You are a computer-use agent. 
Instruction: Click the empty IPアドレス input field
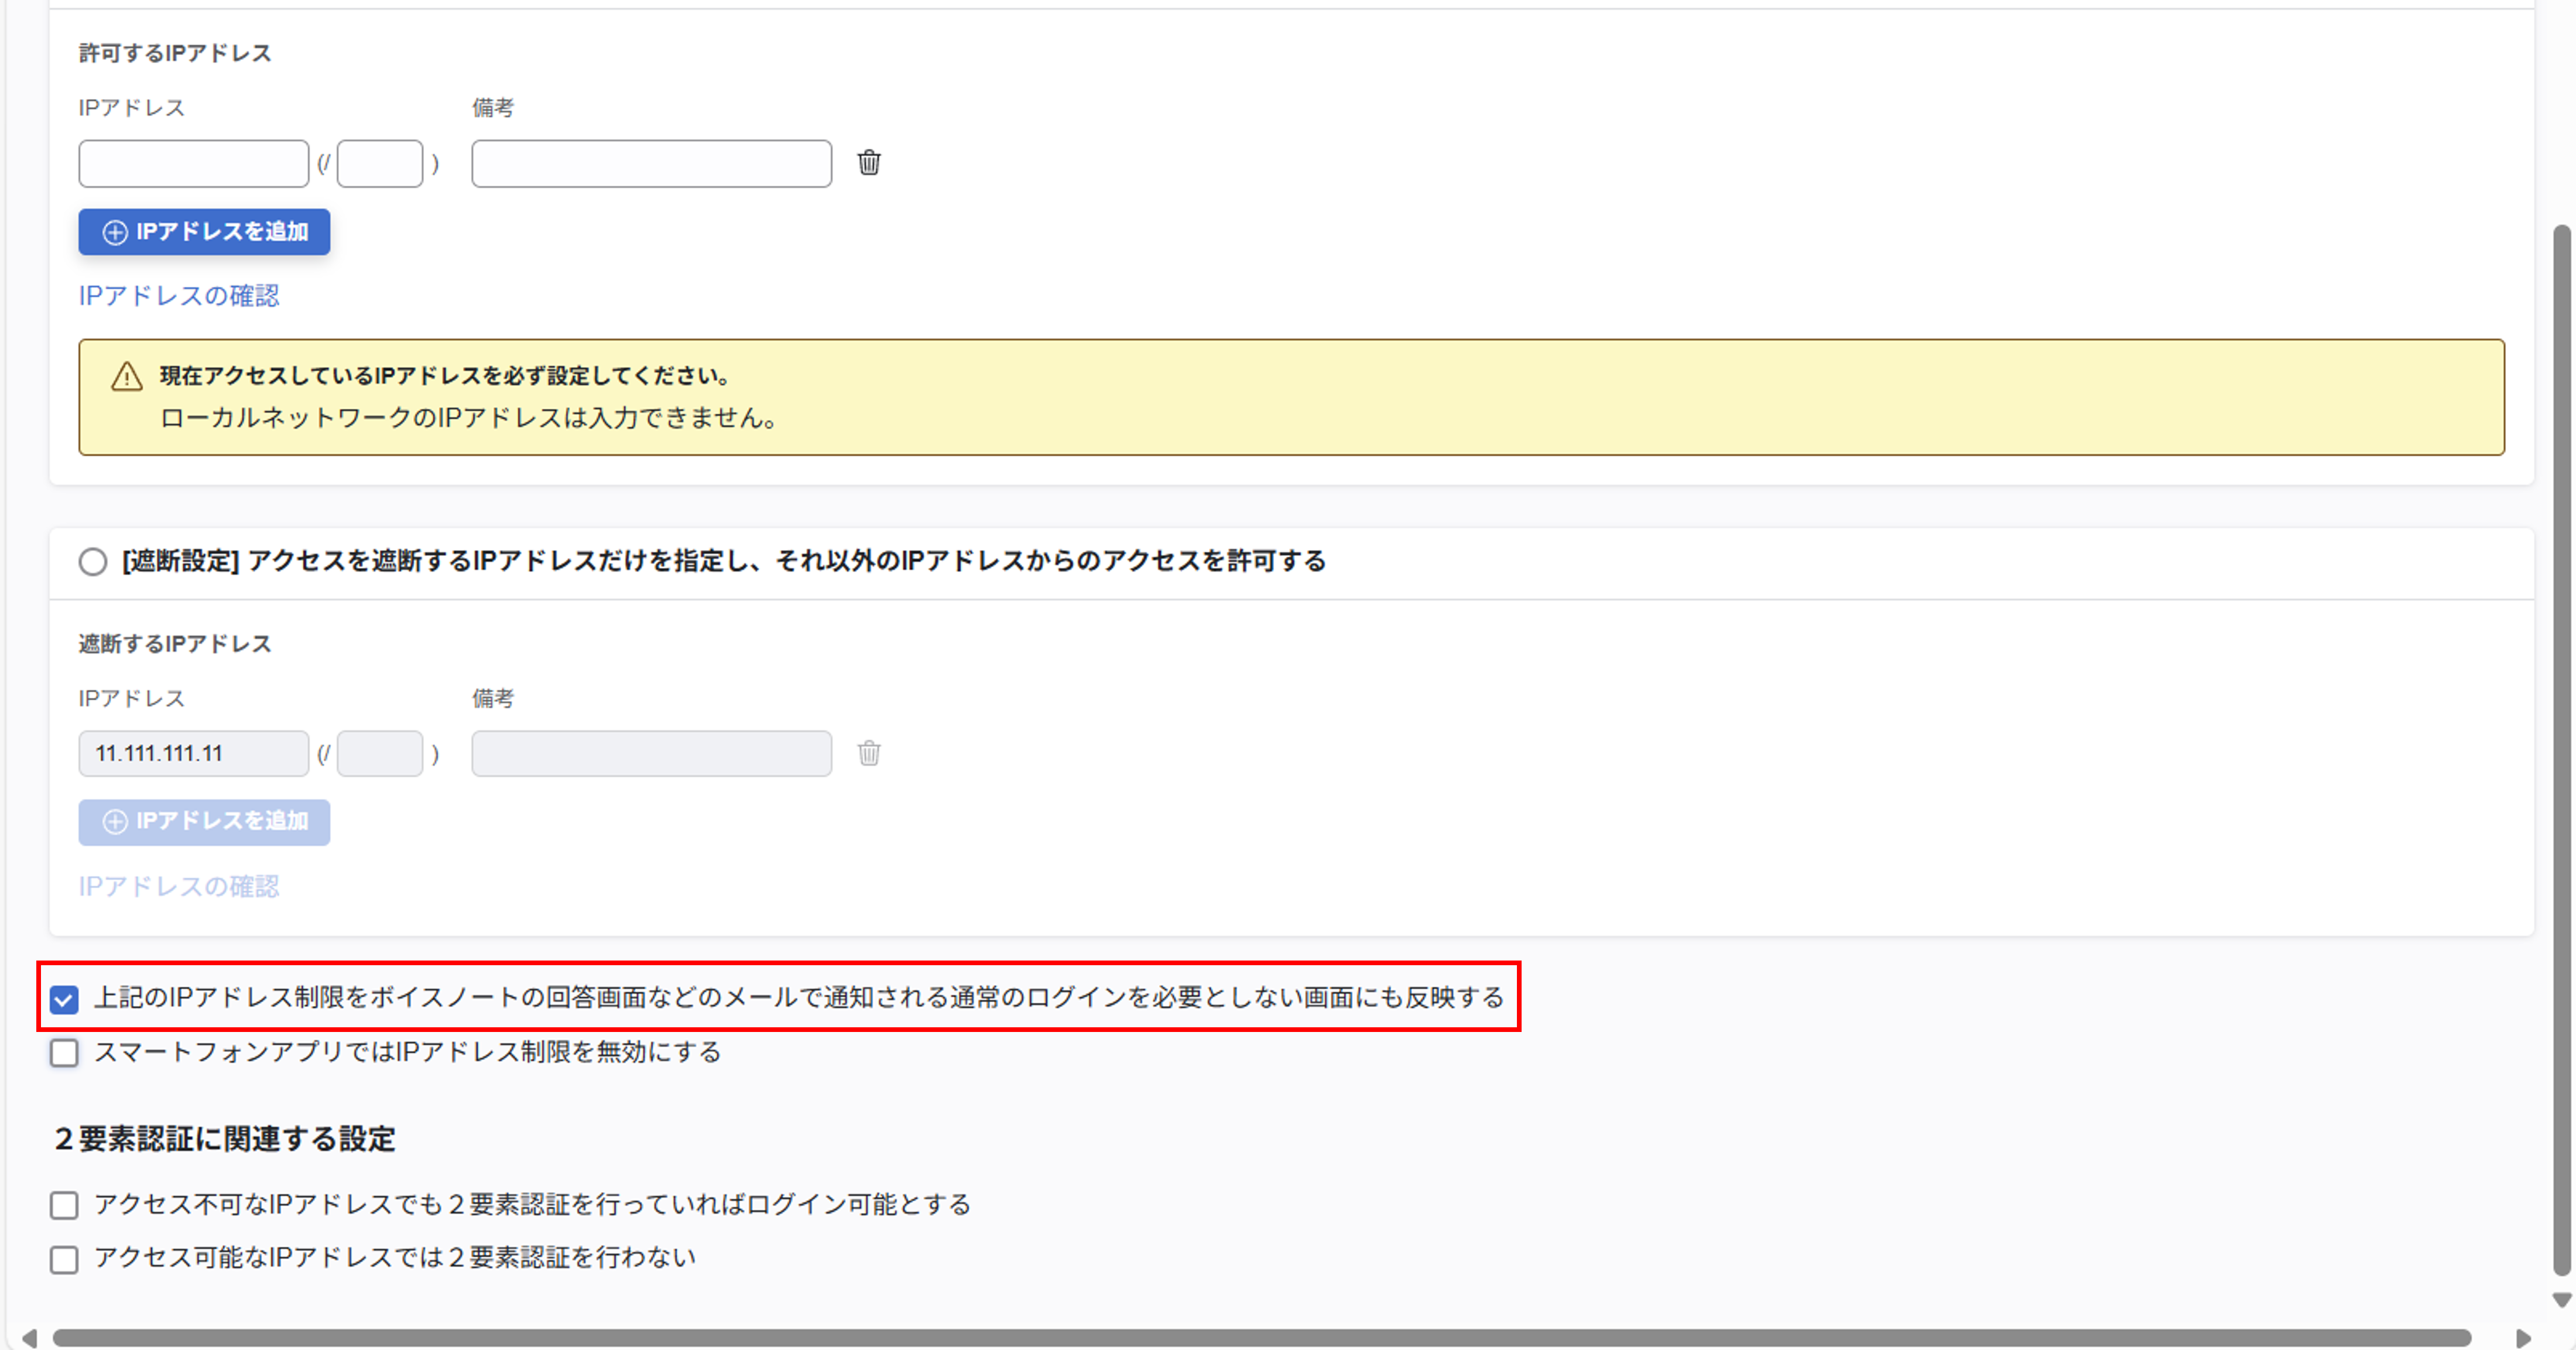coord(193,163)
